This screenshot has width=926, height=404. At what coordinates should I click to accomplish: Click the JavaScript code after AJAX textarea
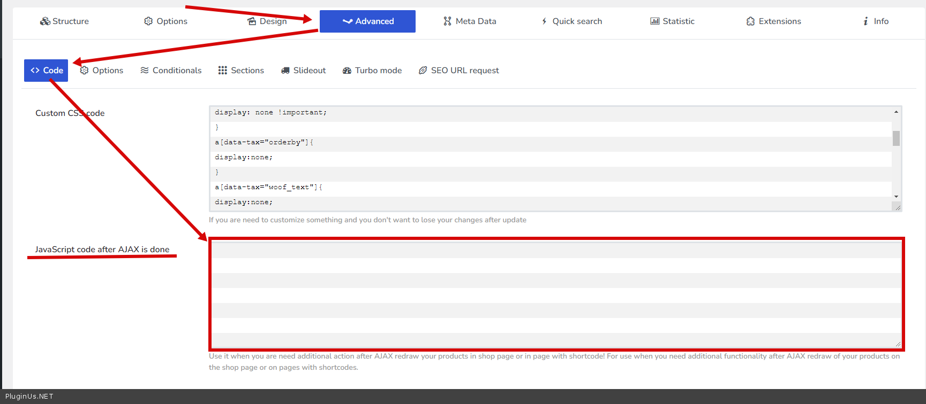[x=555, y=294]
